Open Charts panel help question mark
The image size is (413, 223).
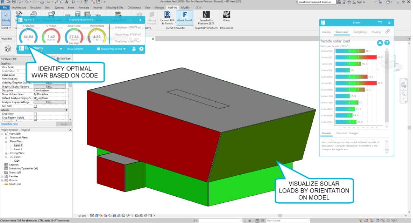pos(387,43)
